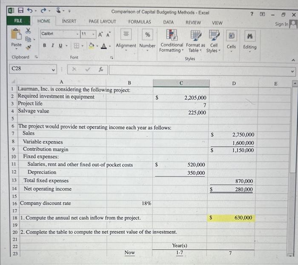Click the highlighted 630,000 cell
Image resolution: width=298 pixels, height=265 pixels.
(x=231, y=218)
